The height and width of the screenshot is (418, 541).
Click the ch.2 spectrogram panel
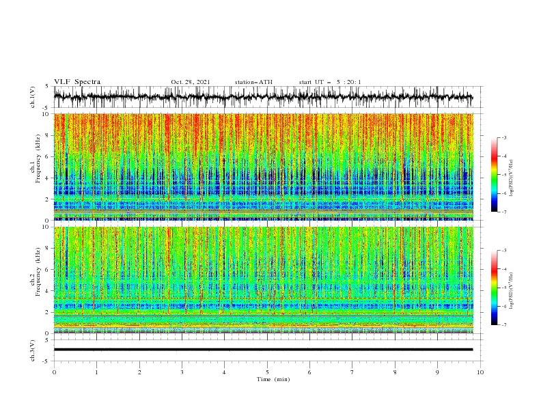(x=264, y=280)
